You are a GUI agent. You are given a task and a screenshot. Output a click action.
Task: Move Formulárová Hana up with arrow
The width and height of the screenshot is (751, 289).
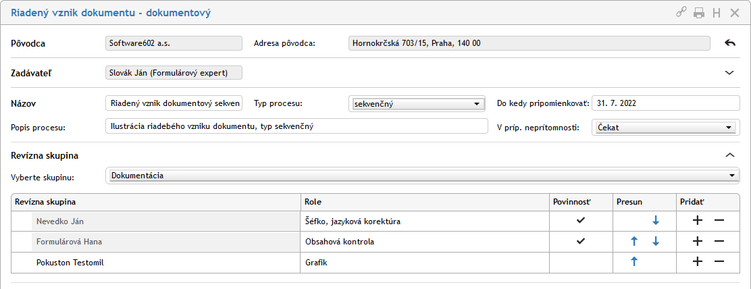pyautogui.click(x=634, y=241)
